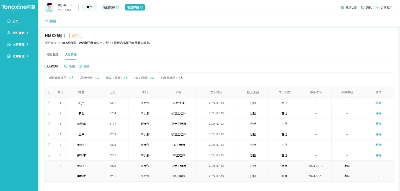The width and height of the screenshot is (400, 191).
Task: Click the 移除 circle icon in toolbar
Action: [80, 66]
